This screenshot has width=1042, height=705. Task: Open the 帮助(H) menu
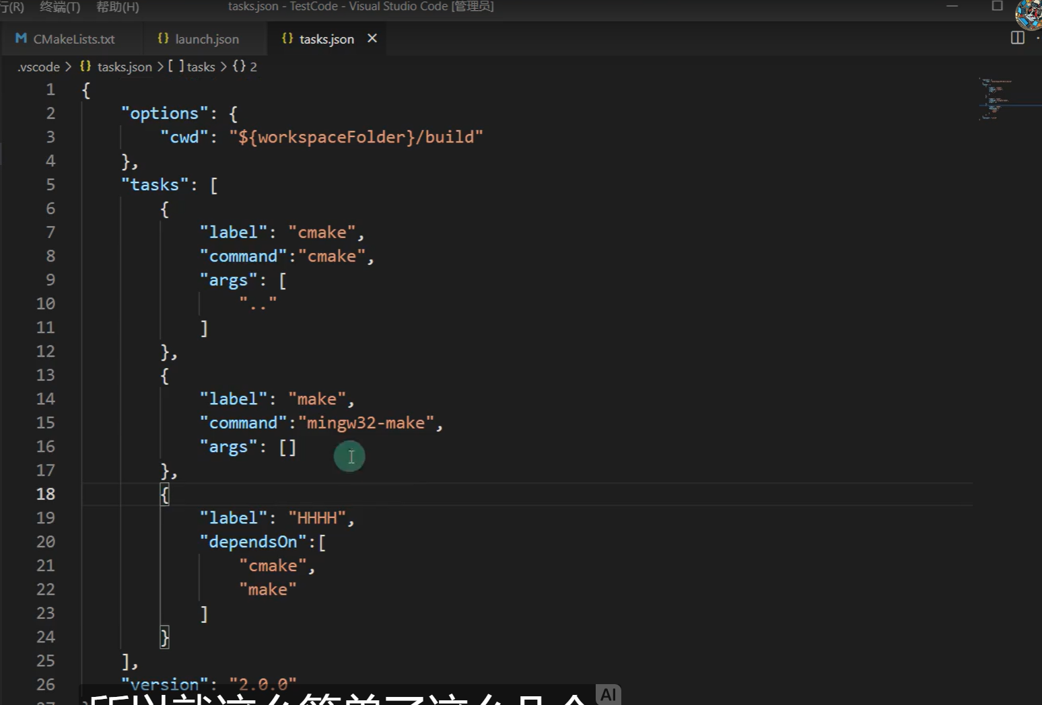[x=118, y=7]
